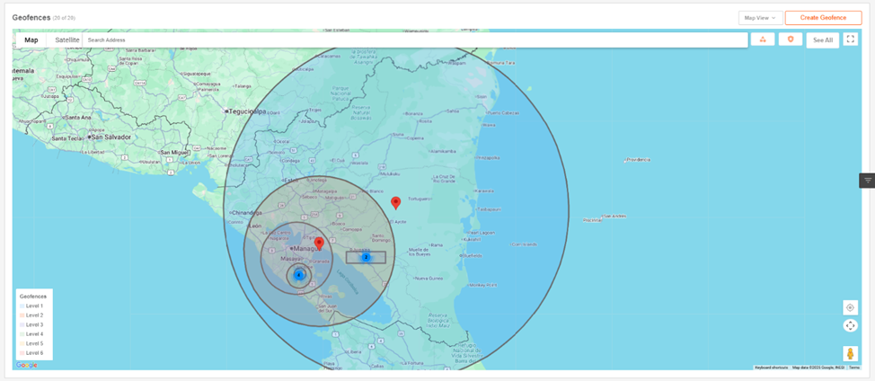Screen dimensions: 875x381
Task: Center map on my current location
Action: click(x=850, y=307)
